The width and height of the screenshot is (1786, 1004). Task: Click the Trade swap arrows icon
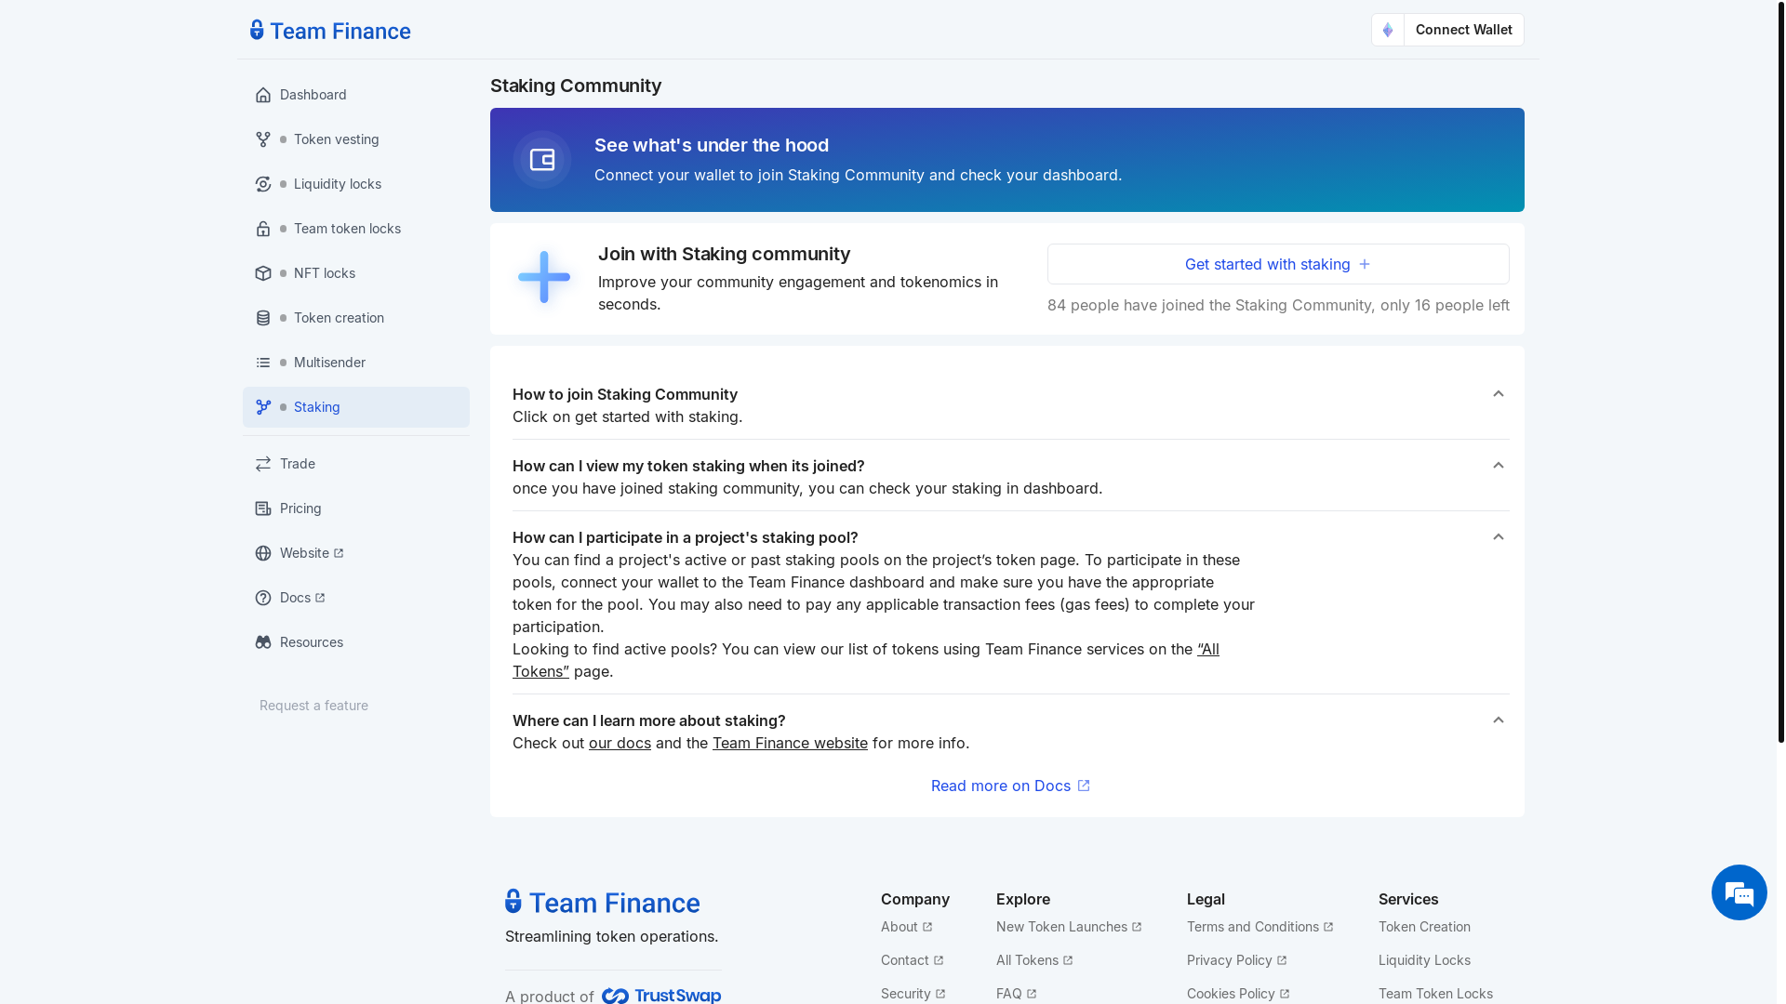263,464
